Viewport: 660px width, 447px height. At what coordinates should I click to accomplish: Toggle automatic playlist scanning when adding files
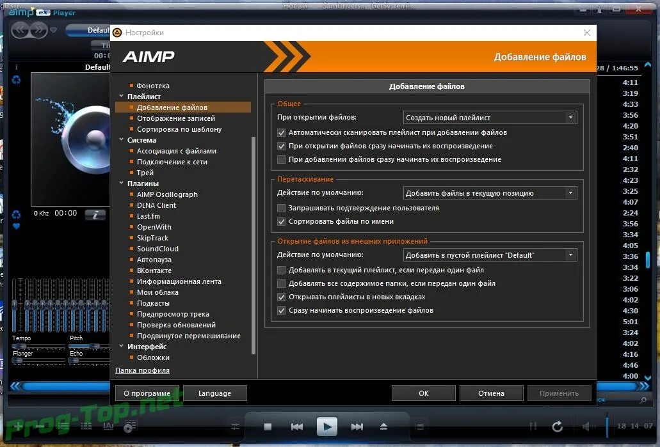[x=281, y=132]
